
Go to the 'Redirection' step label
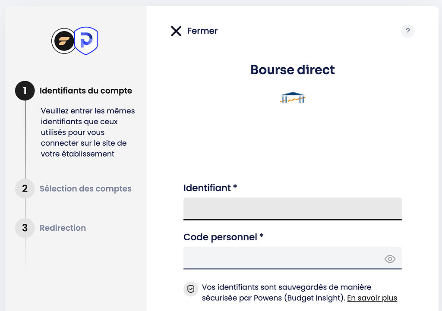[63, 228]
